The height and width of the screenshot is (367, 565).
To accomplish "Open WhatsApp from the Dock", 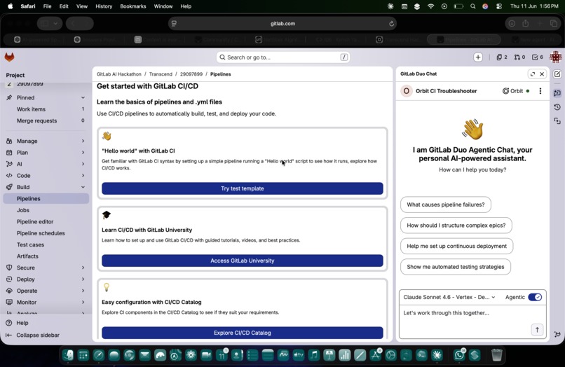I will (x=459, y=355).
